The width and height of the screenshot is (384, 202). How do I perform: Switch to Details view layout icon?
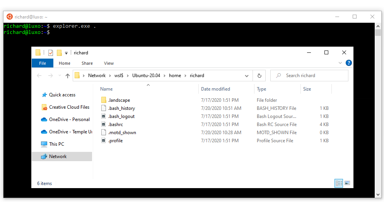(339, 183)
